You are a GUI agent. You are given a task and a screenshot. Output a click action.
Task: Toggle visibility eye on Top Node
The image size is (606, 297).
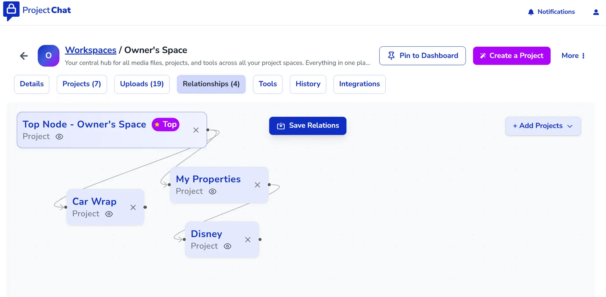click(59, 137)
